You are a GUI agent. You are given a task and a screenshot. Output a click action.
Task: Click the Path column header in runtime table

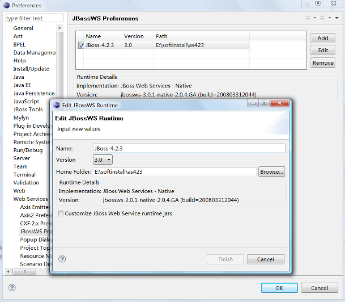pyautogui.click(x=202, y=36)
